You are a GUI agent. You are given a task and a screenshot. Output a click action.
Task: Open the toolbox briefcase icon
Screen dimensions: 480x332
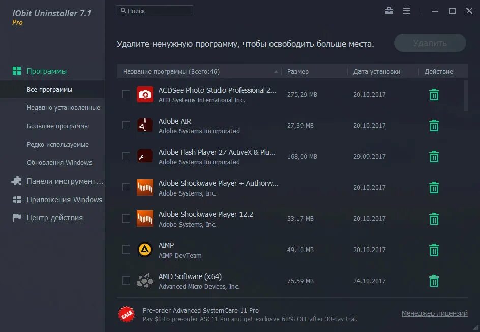click(389, 11)
